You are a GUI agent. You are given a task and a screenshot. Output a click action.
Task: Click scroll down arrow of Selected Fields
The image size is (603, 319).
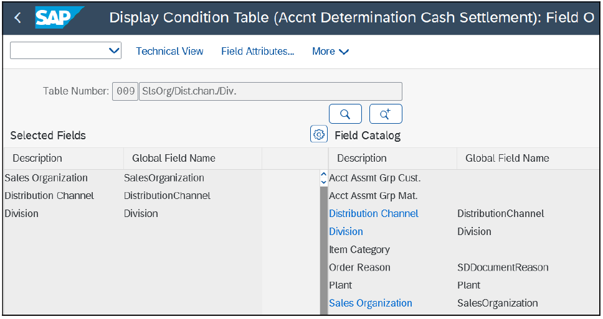coord(324,182)
